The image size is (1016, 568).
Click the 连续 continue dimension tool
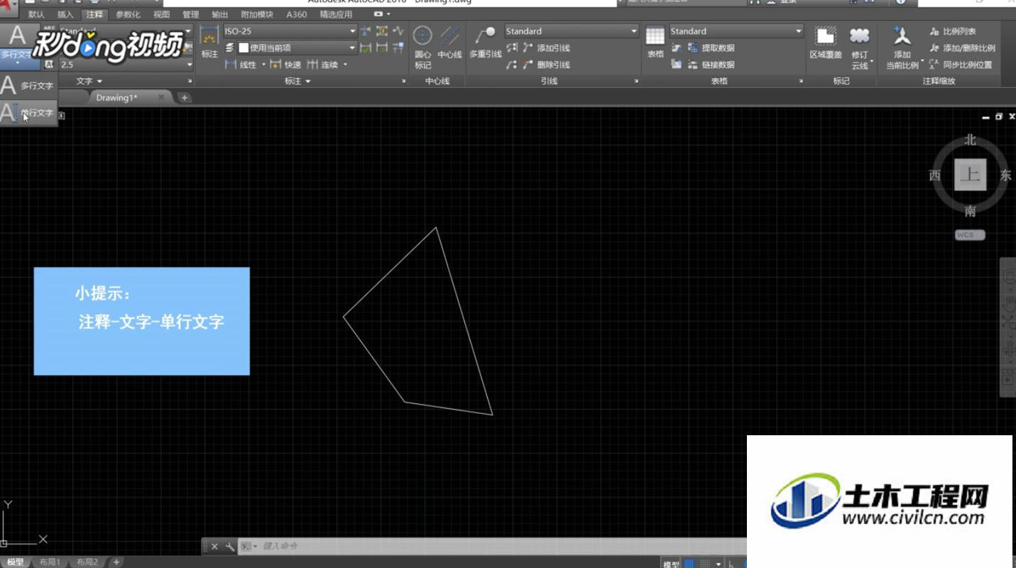pyautogui.click(x=323, y=65)
